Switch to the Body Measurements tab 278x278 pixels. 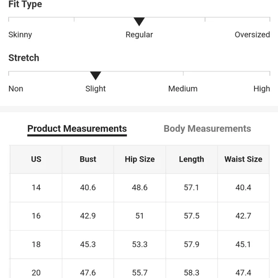pos(207,129)
